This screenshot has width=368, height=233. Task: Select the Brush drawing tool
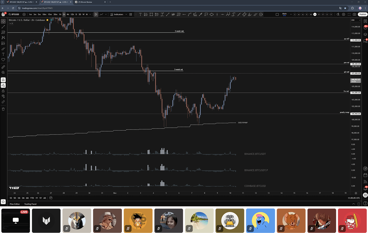coord(3,49)
